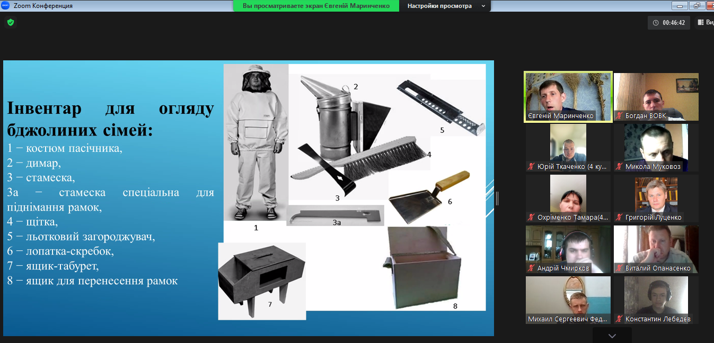Click the Zoom logo in title bar
The image size is (714, 343).
click(5, 6)
